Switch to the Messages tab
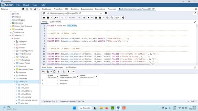This screenshot has width=198, height=111. point(59,67)
